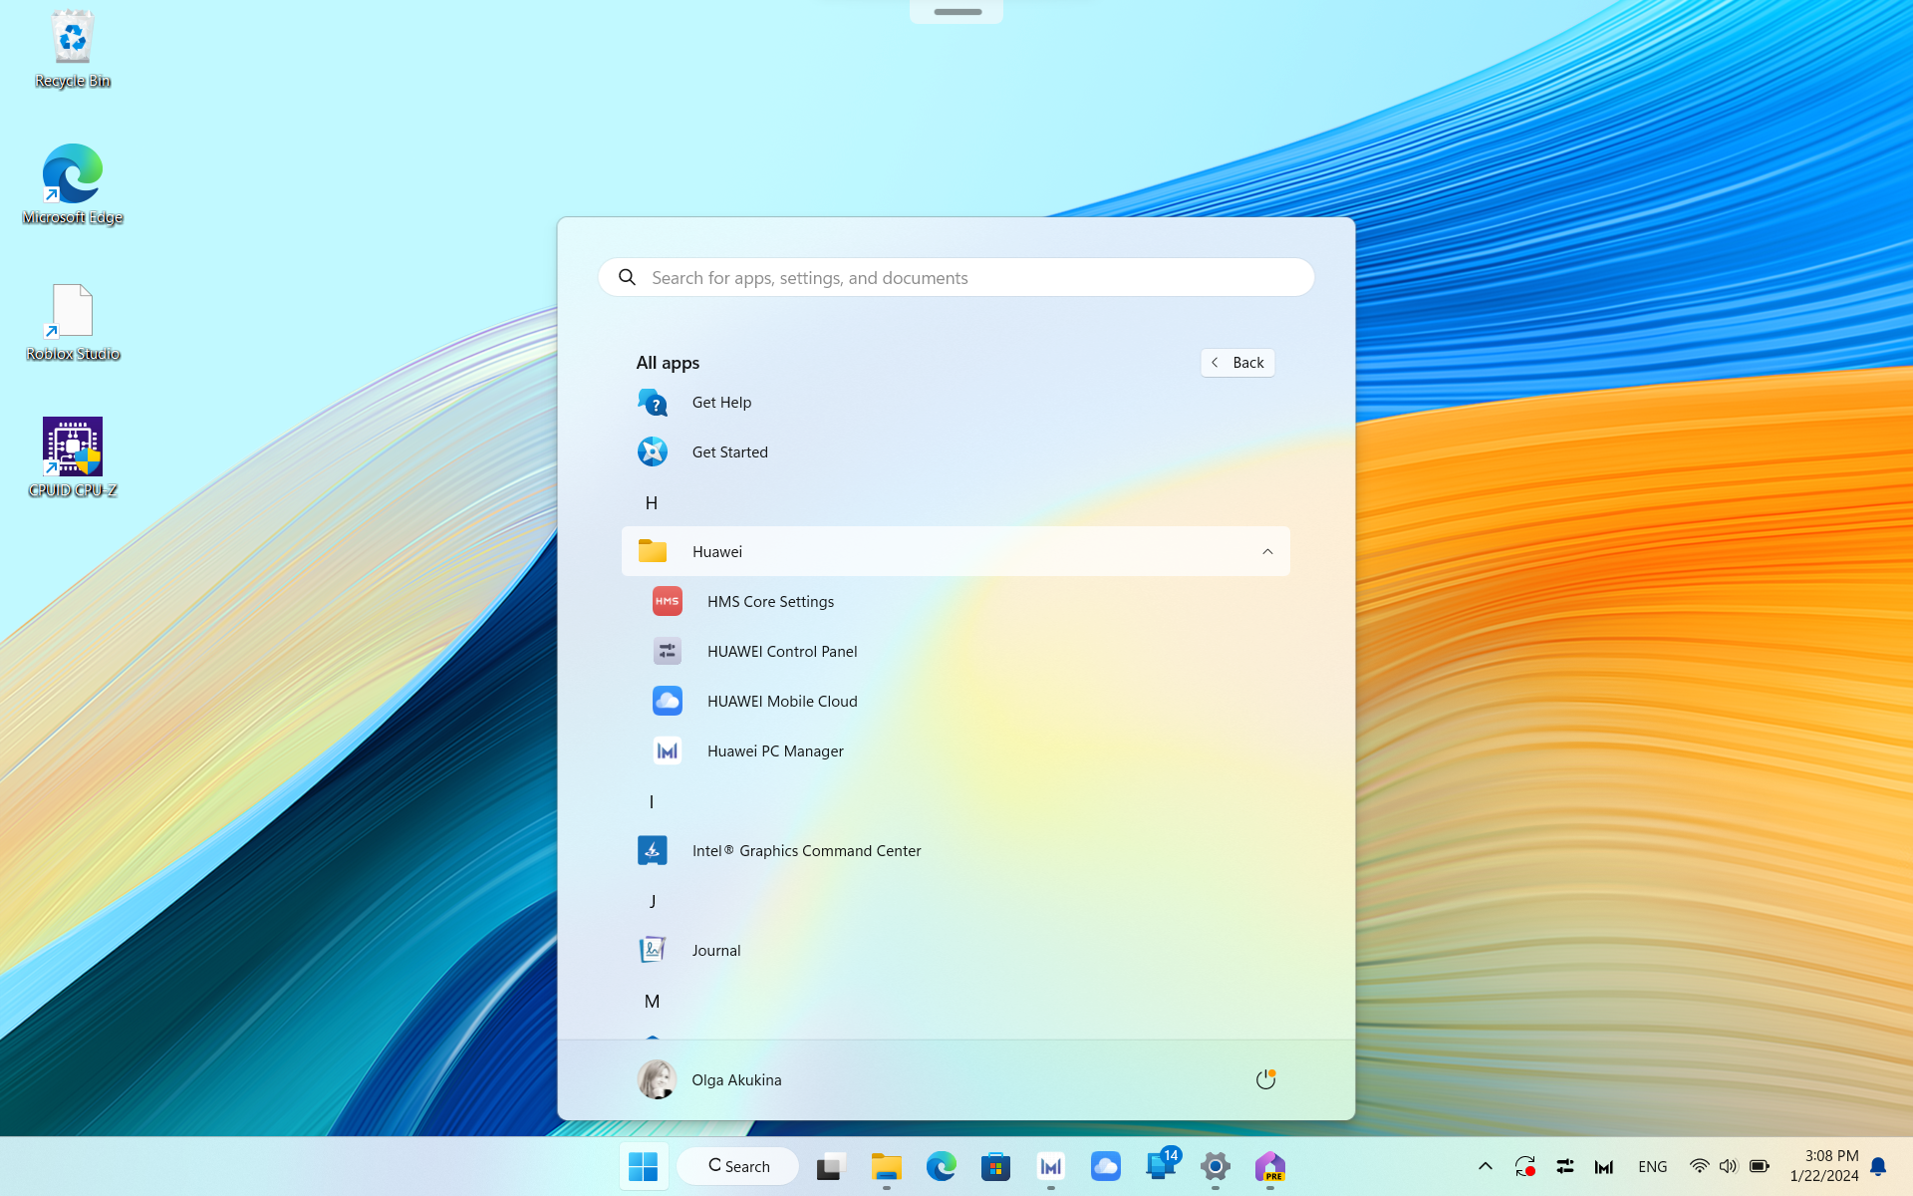The width and height of the screenshot is (1913, 1196).
Task: Launch Get Started app
Action: pyautogui.click(x=956, y=451)
